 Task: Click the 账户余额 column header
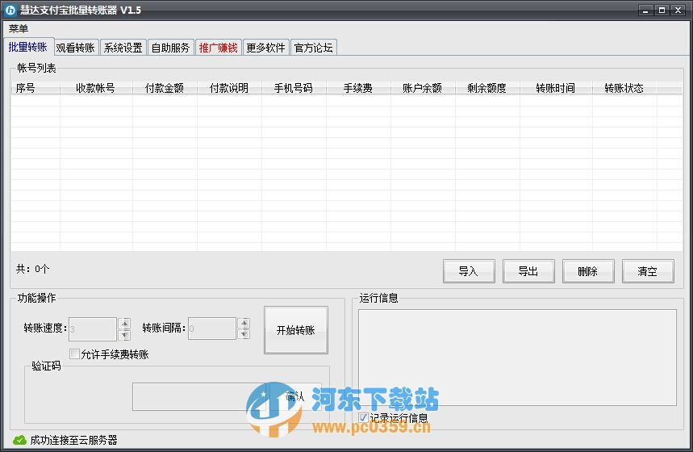point(423,88)
